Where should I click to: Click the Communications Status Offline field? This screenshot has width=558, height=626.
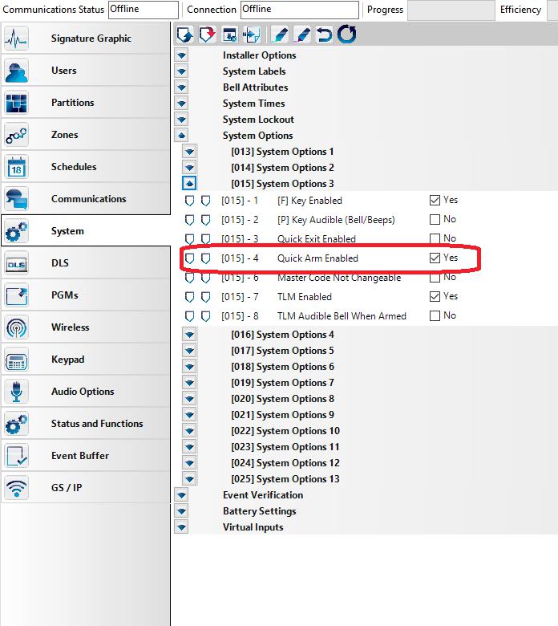pos(143,10)
